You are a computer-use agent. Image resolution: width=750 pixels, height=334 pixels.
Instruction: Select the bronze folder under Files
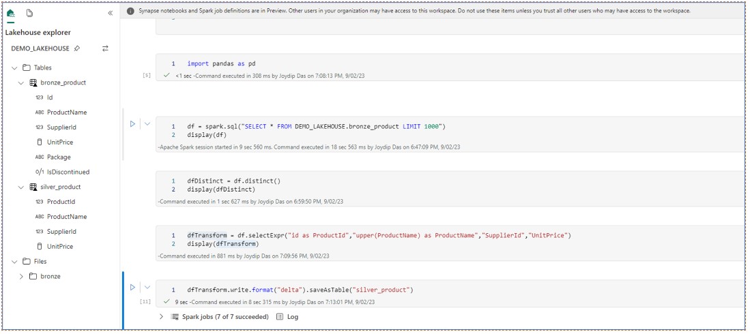(51, 277)
